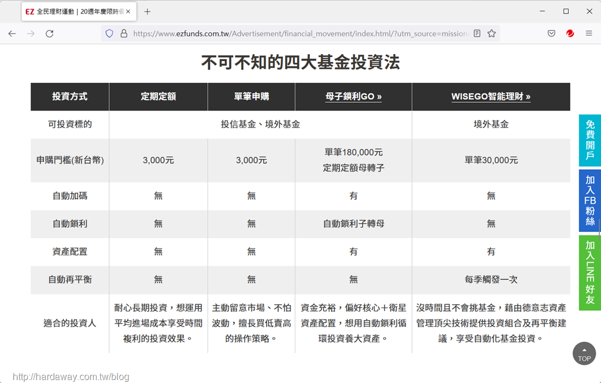Go forward to the next page
The height and width of the screenshot is (383, 601).
31,33
